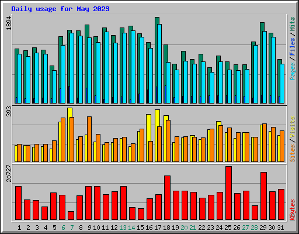Viewport: 299px width, 234px height.
Task: Click the orange sites bar for day 9
Action: tap(89, 139)
